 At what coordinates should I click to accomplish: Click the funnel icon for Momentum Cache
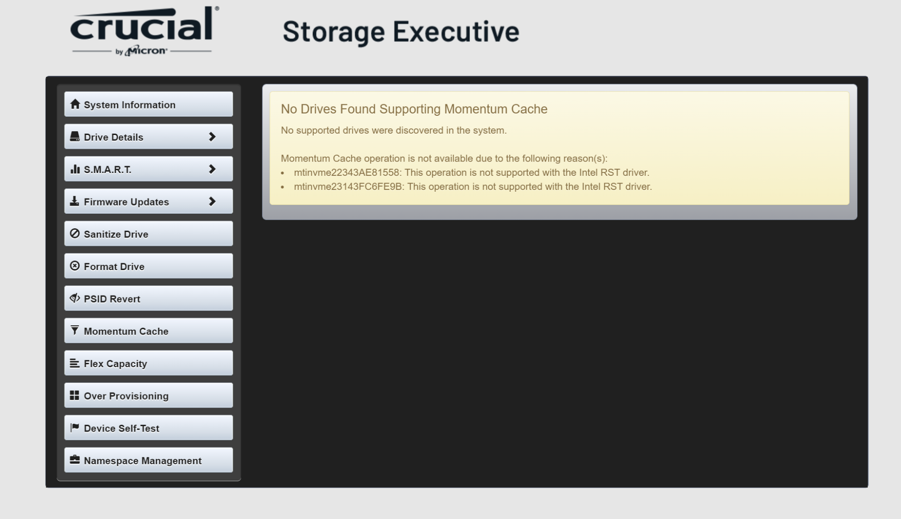pos(74,331)
